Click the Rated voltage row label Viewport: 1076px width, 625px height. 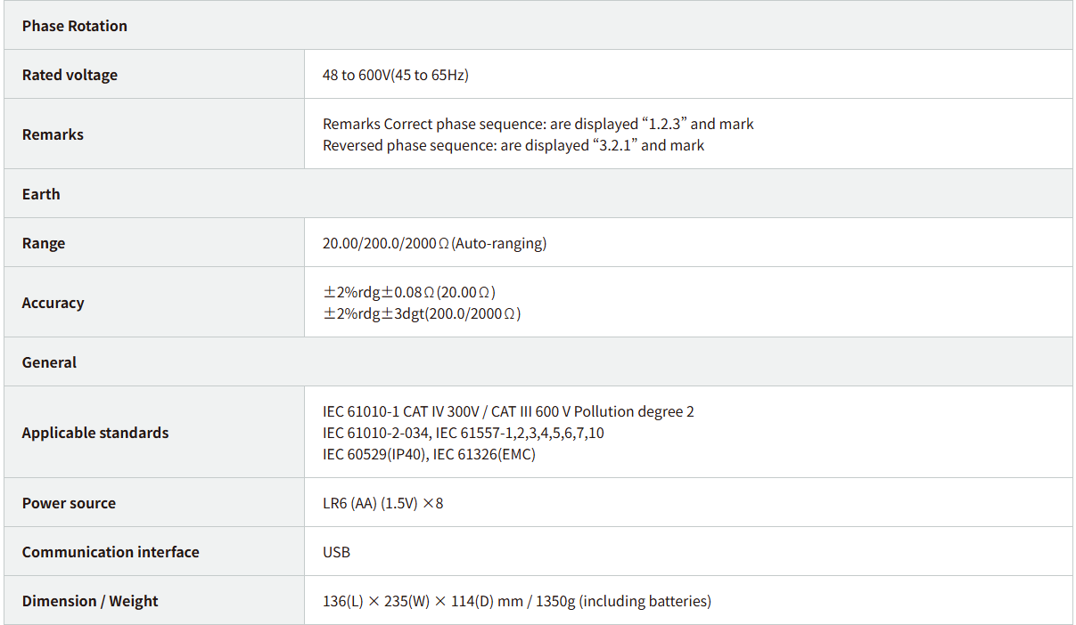(70, 75)
